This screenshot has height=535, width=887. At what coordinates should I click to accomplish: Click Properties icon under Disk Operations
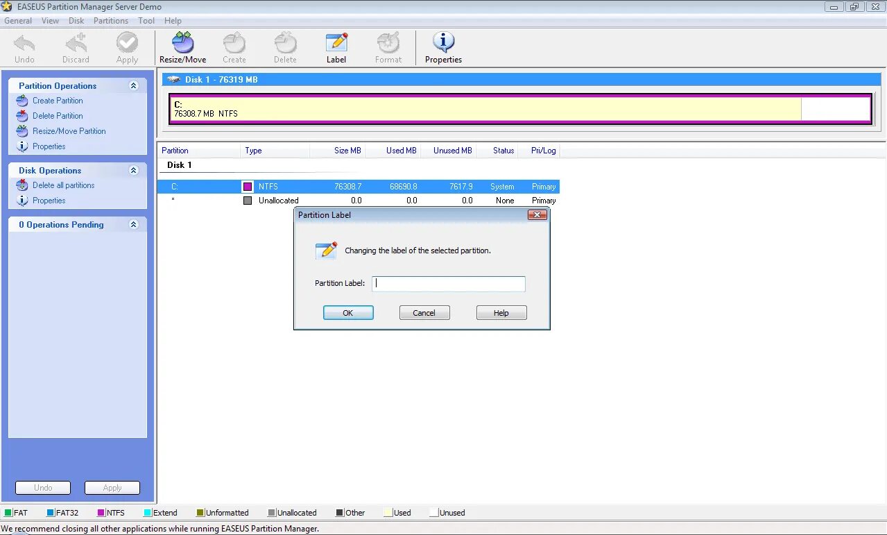pos(22,201)
